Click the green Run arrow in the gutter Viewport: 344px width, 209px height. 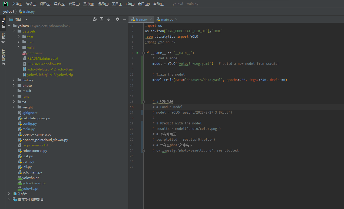pyautogui.click(x=137, y=53)
